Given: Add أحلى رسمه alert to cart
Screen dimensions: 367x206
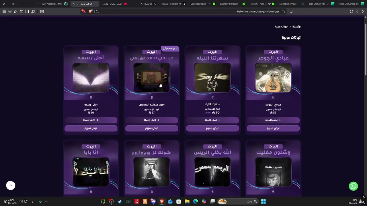Looking at the screenshot, I should 91,120.
